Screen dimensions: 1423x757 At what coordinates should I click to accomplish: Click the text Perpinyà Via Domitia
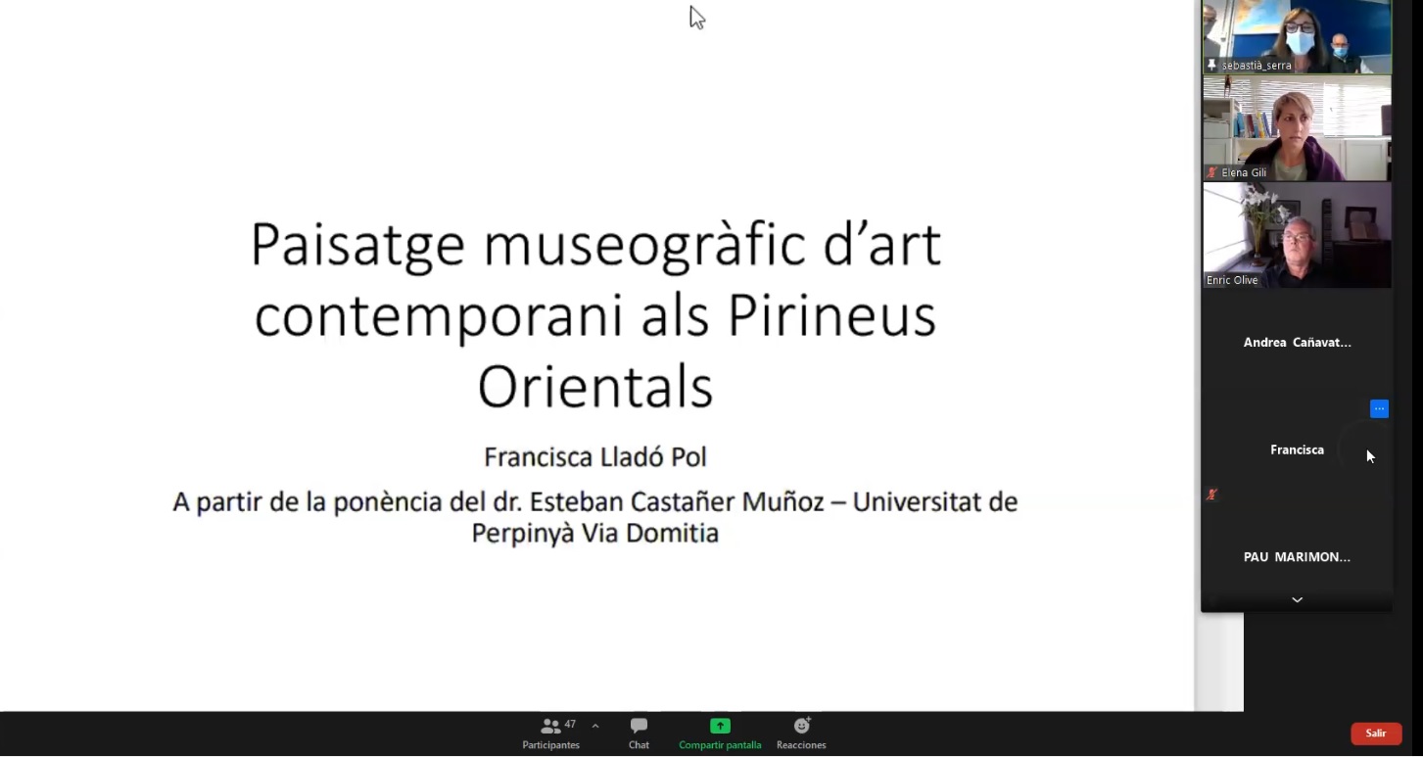[x=595, y=533]
